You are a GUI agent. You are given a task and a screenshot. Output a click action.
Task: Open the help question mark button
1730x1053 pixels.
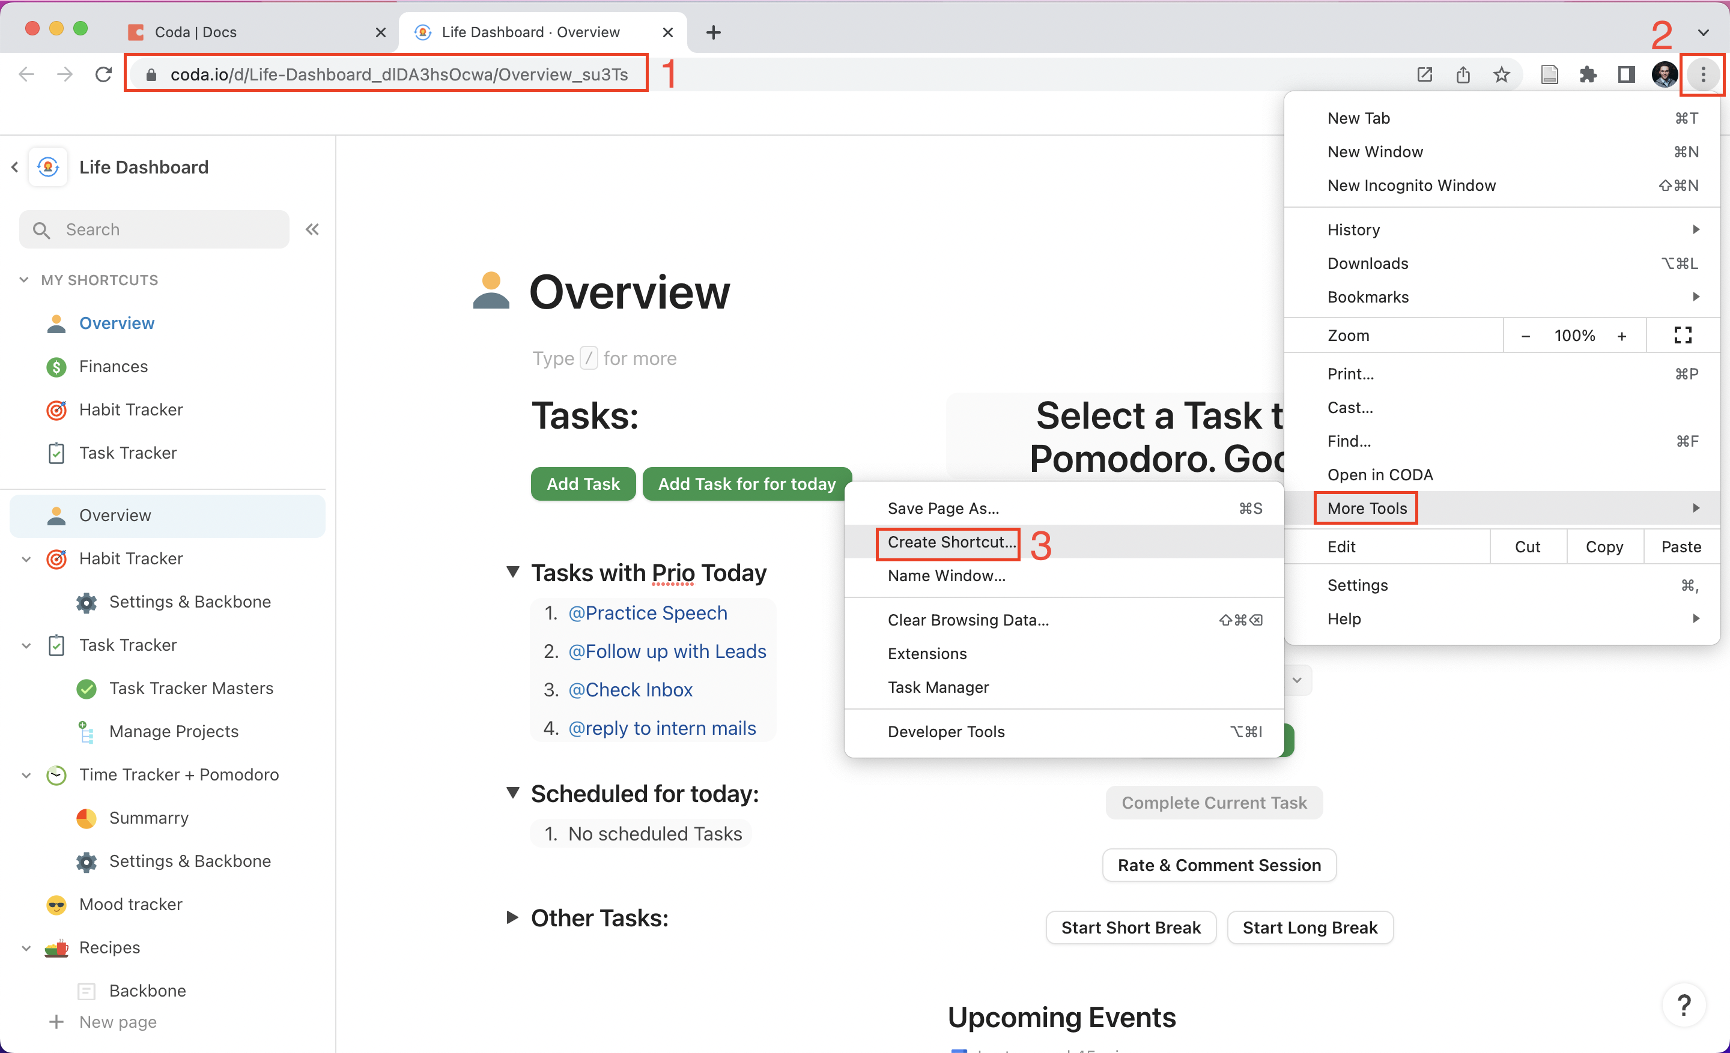click(x=1684, y=1006)
